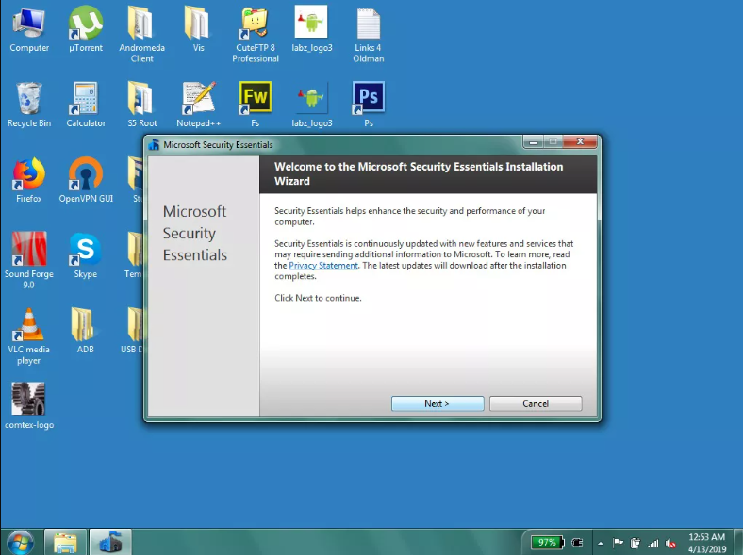Screen dimensions: 743x555
Task: Select the labz_logo3 icon beside Ps
Action: (312, 106)
